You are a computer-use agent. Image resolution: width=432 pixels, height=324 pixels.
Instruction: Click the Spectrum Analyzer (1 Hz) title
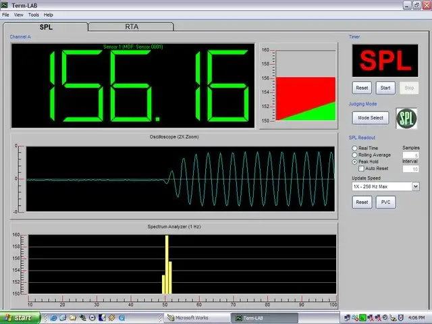[174, 227]
